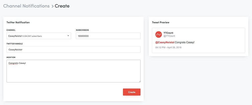Grab the Mention textarea resize handle

[x=139, y=81]
